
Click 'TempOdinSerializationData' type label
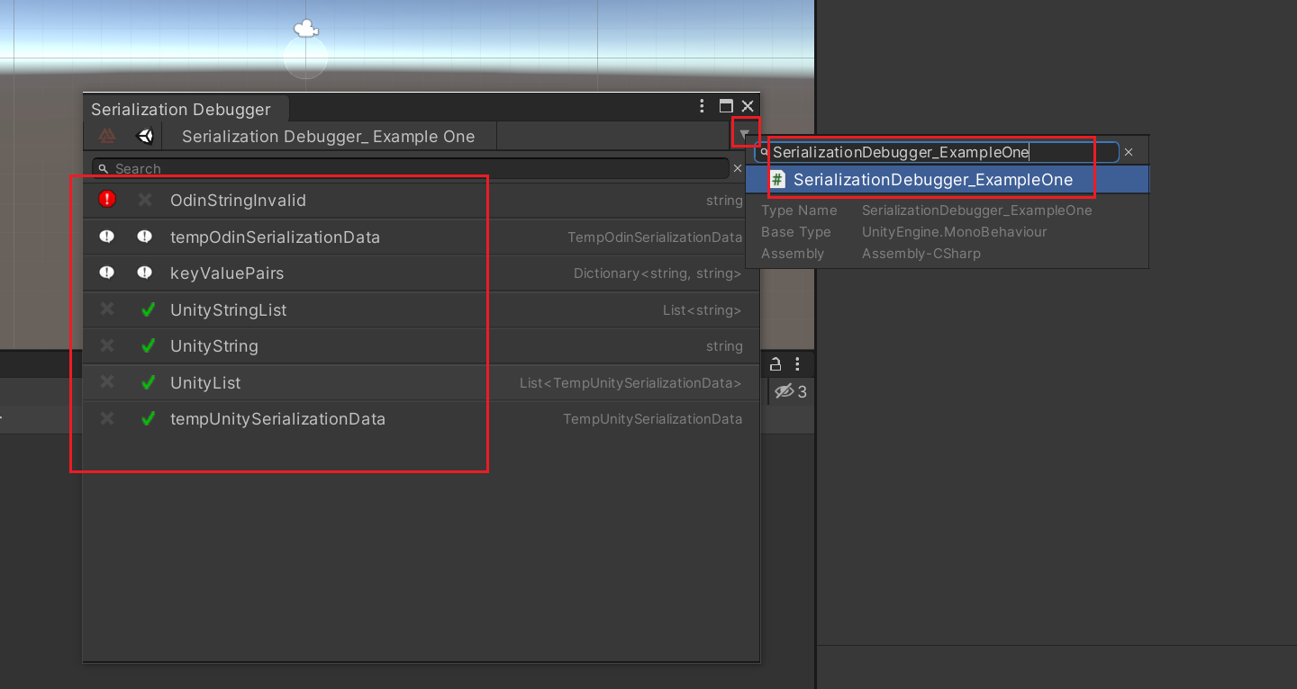(x=655, y=237)
